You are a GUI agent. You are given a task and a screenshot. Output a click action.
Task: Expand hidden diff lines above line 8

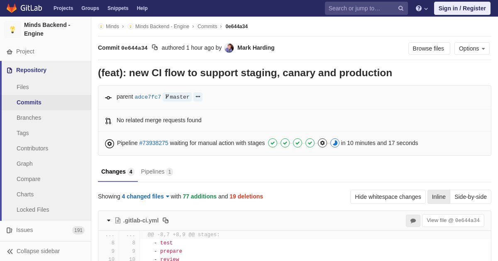(x=119, y=235)
